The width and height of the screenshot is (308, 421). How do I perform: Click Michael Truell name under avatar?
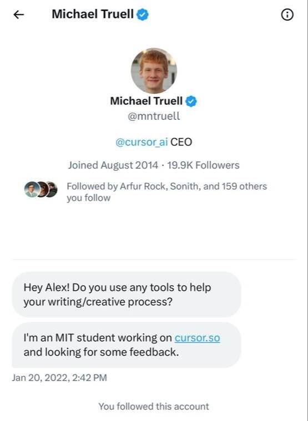[x=147, y=101]
